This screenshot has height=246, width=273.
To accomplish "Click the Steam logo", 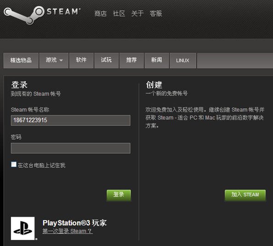I will [42, 15].
